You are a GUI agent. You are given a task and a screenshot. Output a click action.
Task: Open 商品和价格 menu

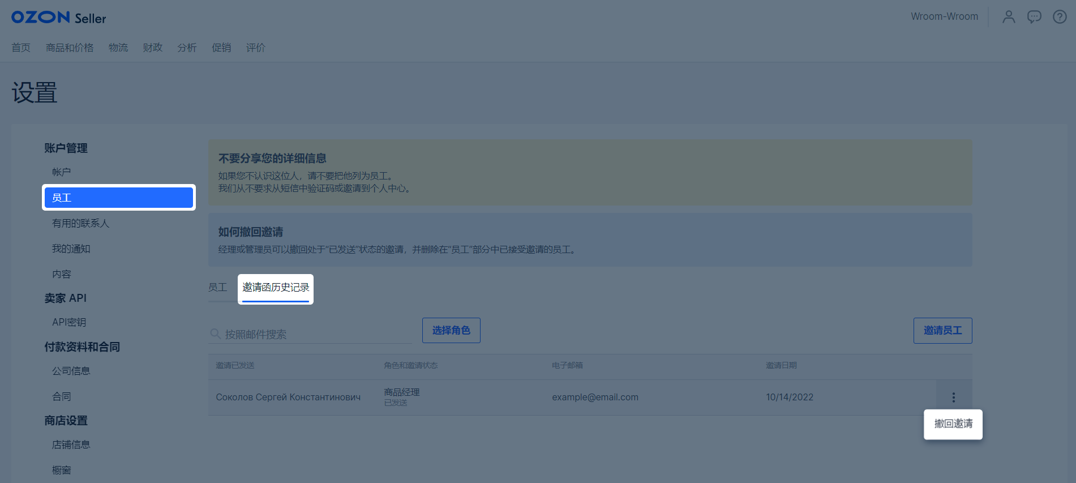click(70, 48)
